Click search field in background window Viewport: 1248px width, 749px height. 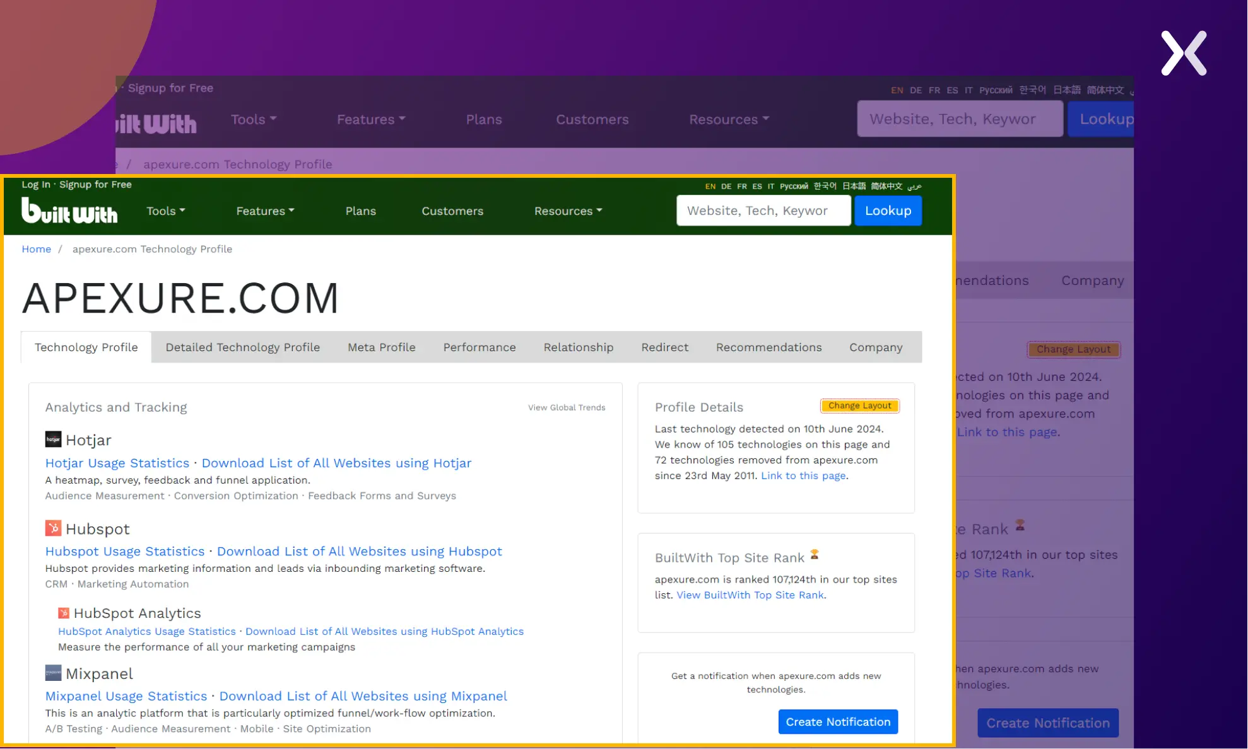click(x=960, y=119)
